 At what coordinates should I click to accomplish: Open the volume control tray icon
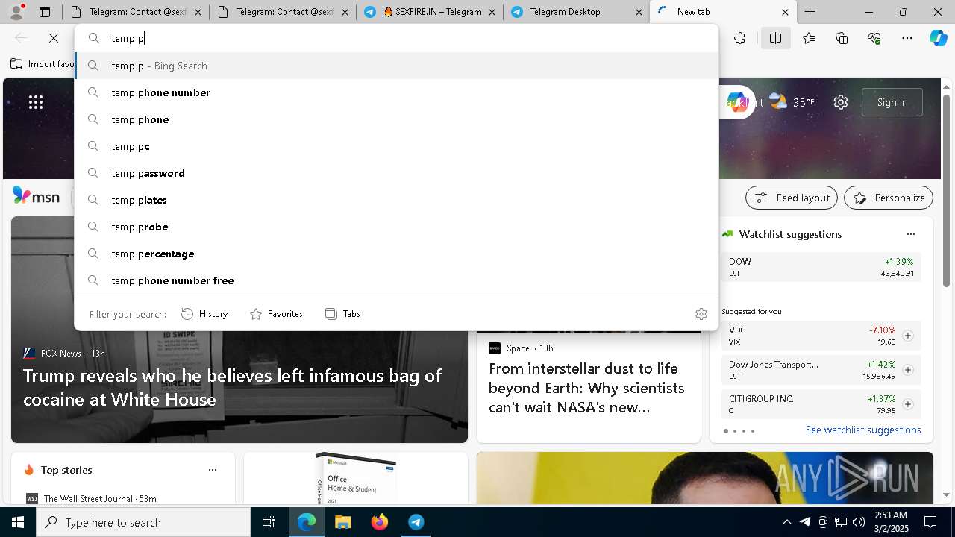pos(858,522)
